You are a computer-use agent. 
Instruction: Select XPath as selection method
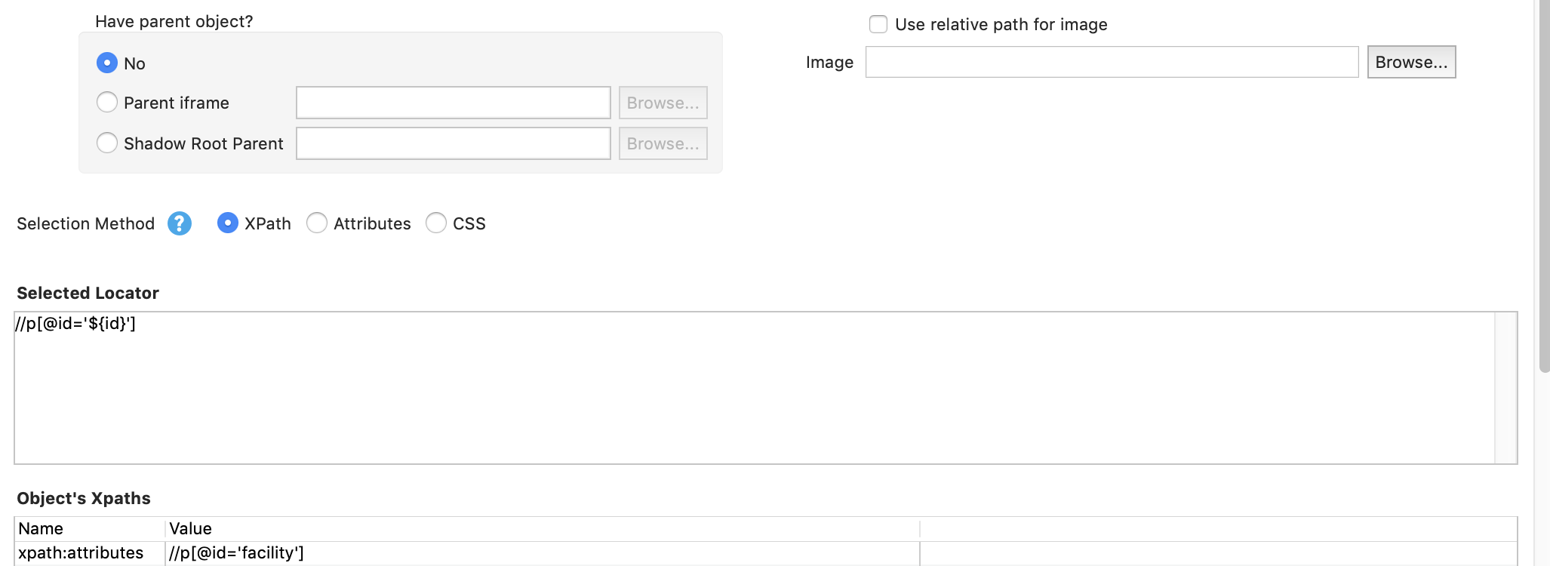tap(228, 223)
